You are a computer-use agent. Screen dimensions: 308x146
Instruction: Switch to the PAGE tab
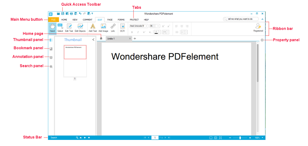tap(110, 20)
